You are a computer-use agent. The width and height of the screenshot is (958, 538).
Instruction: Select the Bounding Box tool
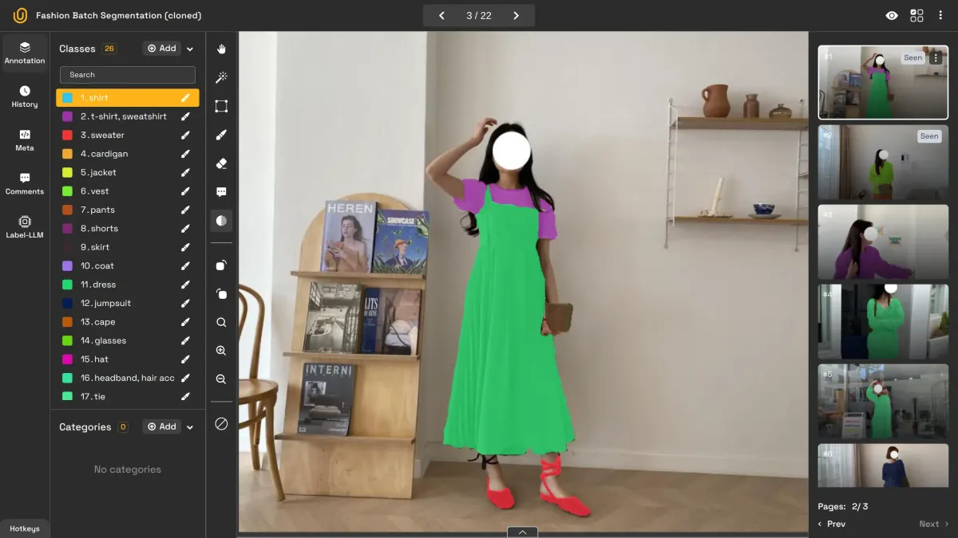221,106
